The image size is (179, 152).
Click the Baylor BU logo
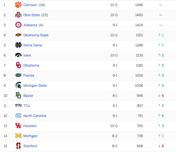[x=18, y=95]
